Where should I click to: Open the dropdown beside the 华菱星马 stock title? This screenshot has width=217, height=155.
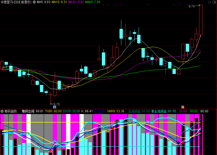click(x=34, y=2)
